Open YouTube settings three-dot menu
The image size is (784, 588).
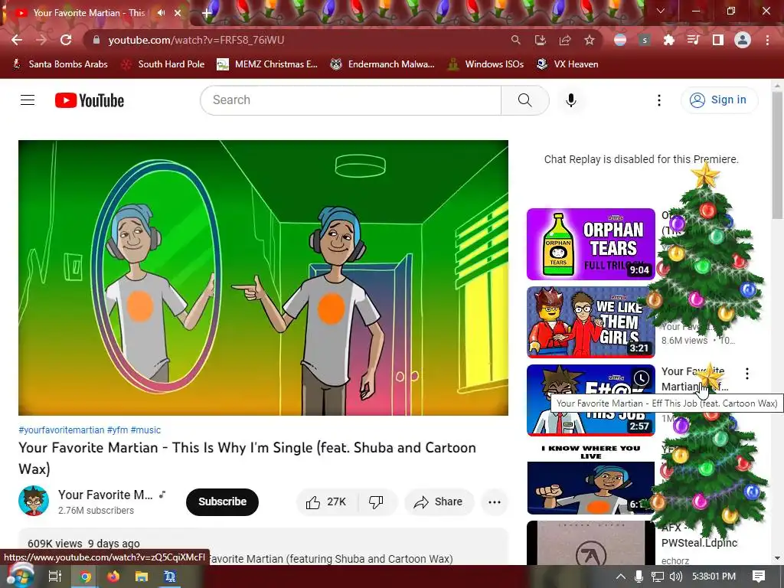(659, 100)
